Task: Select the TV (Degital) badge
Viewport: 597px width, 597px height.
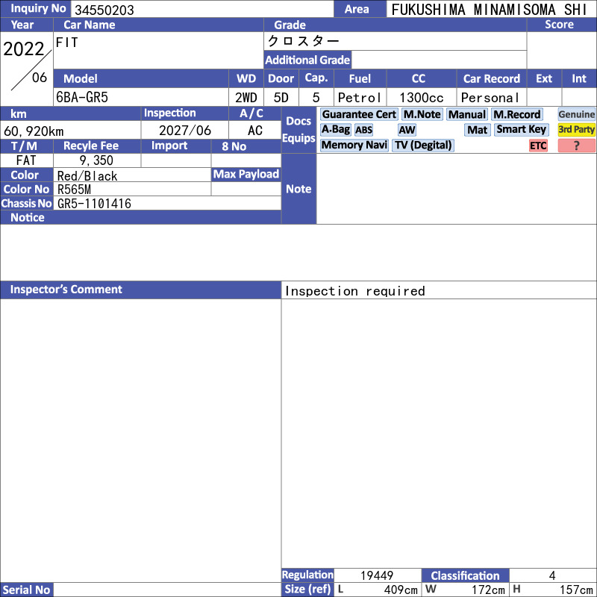Action: point(423,146)
